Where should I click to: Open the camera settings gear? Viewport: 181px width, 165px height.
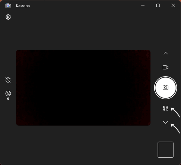click(x=8, y=17)
